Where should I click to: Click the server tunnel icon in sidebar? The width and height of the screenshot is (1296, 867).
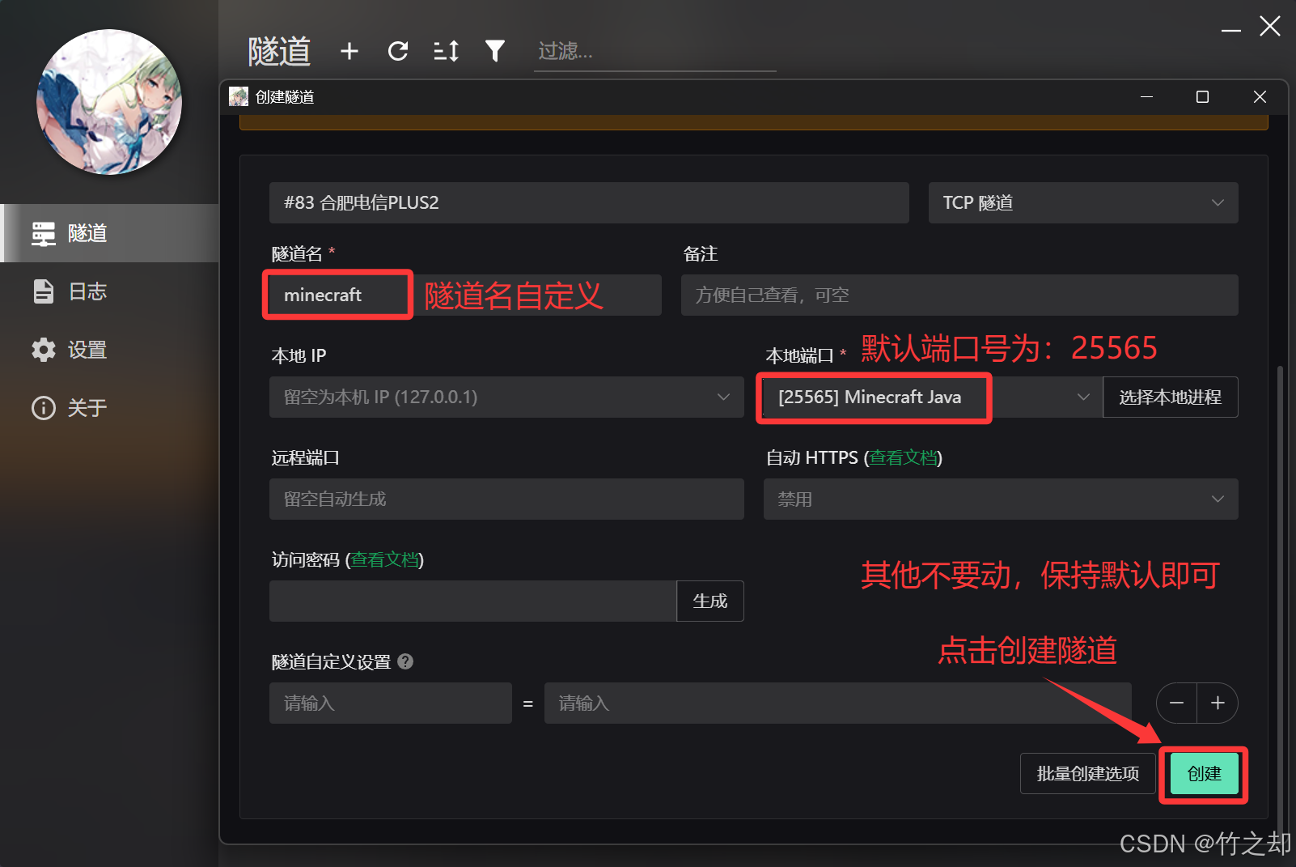[44, 233]
